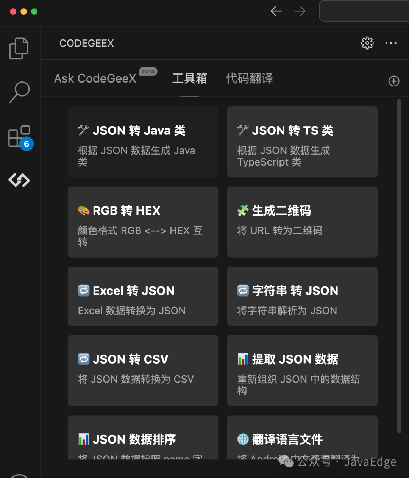
Task: Open CodeGeeX settings gear
Action: [x=367, y=43]
